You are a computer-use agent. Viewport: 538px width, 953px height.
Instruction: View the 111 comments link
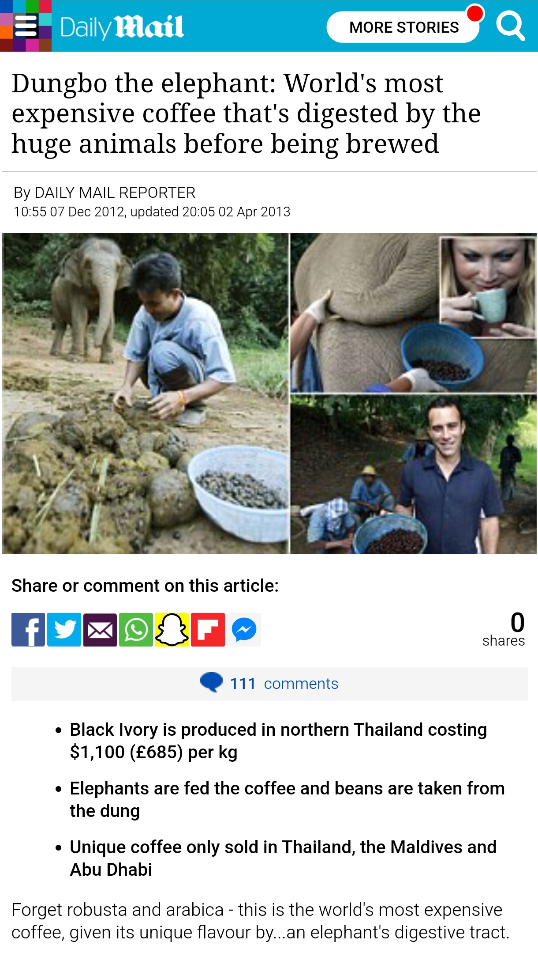coord(284,684)
